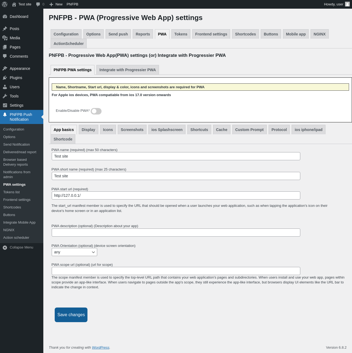Screen dimensions: 352x353
Task: Select Integrate with Progressier PWA tab
Action: (x=128, y=70)
